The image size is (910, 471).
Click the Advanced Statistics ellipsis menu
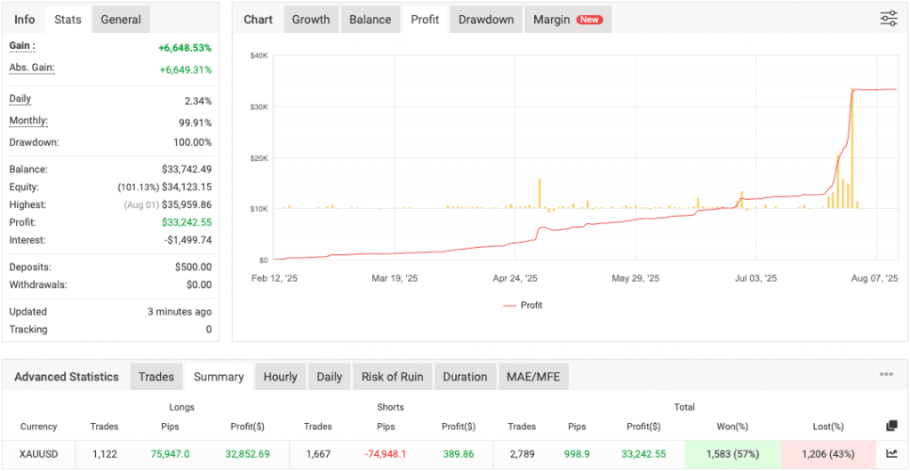(886, 375)
